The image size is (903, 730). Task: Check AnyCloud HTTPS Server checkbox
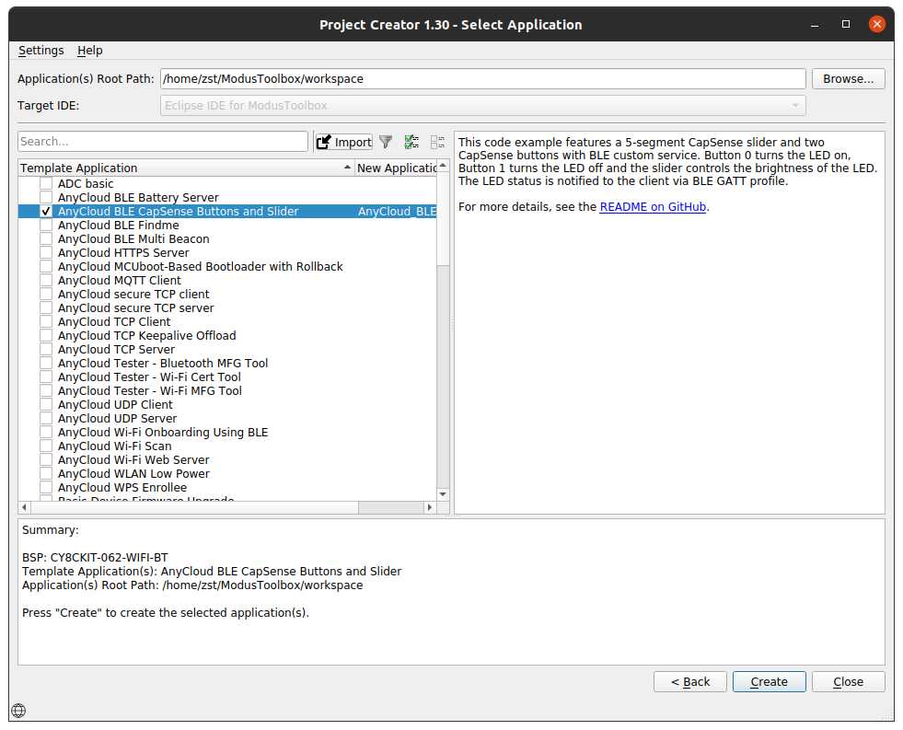point(46,253)
